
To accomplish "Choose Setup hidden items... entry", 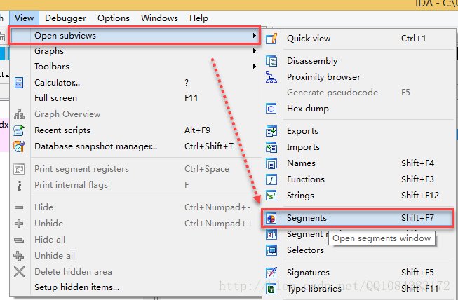I will pos(135,287).
